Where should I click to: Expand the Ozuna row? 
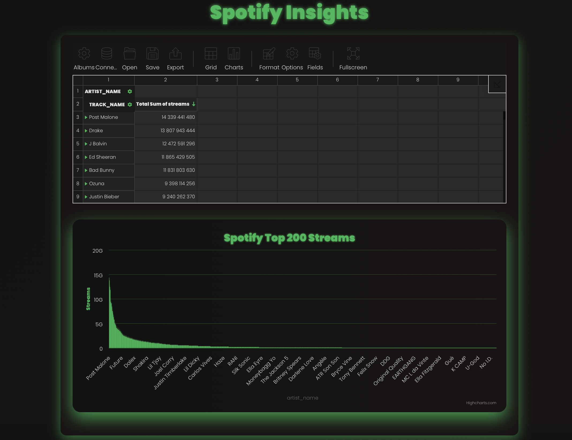tap(86, 184)
